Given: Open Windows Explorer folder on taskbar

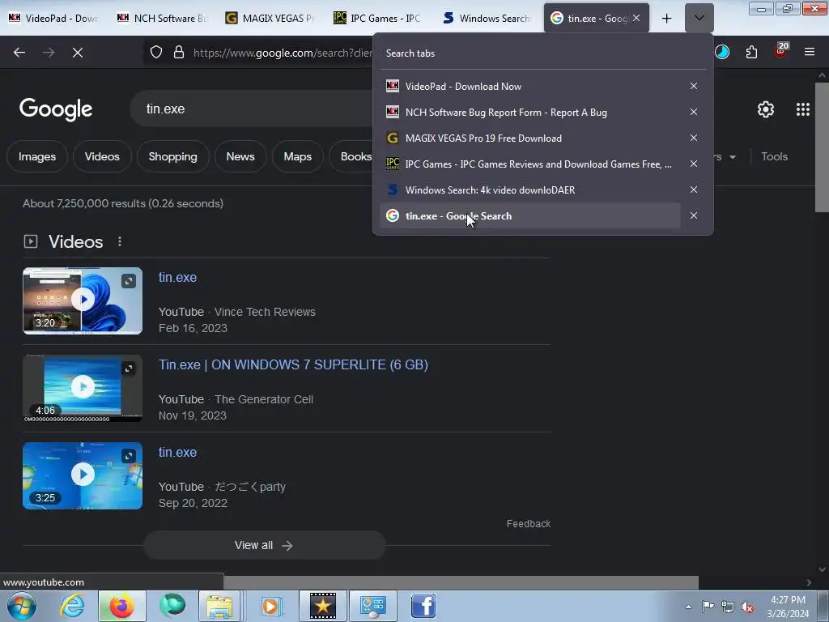Looking at the screenshot, I should (220, 606).
